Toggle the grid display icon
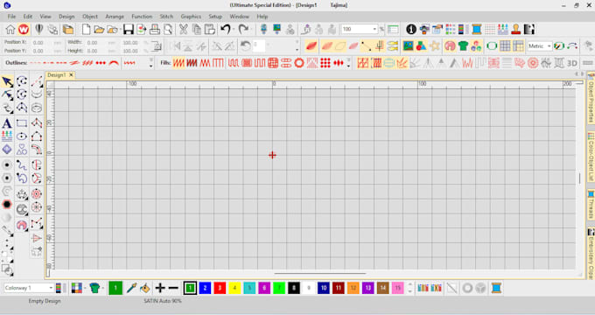The height and width of the screenshot is (315, 595). point(505,46)
